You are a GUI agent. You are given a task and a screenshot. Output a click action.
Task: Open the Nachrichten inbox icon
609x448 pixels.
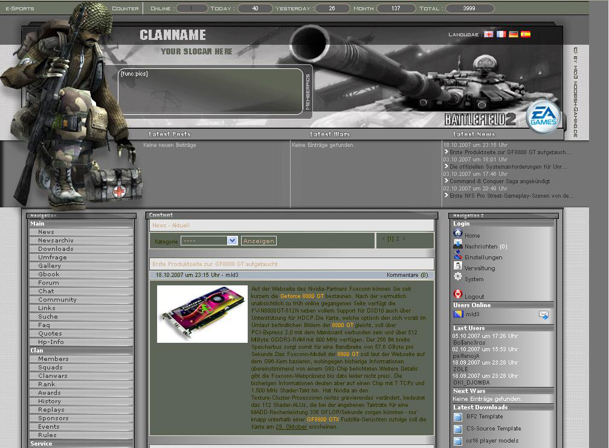coord(458,244)
